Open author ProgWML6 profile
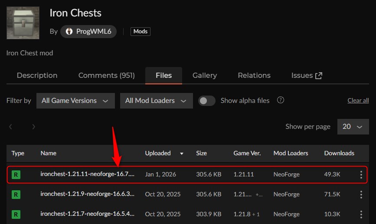 pos(88,31)
